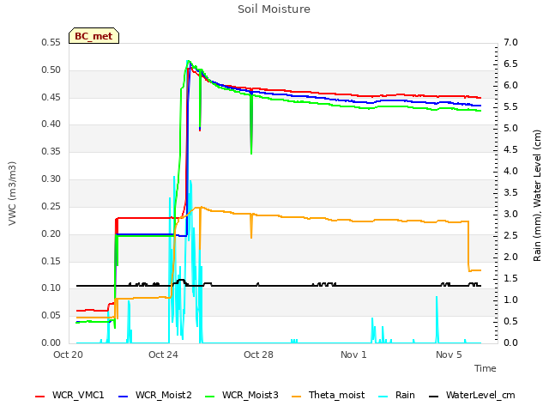Click the 0.00 left axis value
The image size is (549, 412).
coord(51,342)
